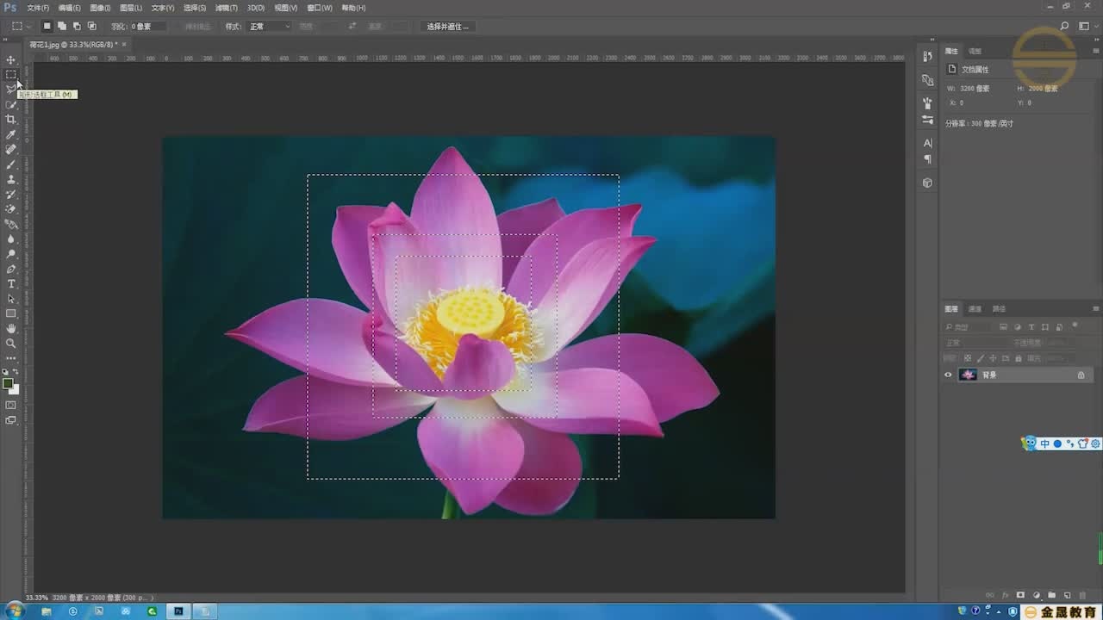
Task: Add a layer mask
Action: [x=1021, y=595]
